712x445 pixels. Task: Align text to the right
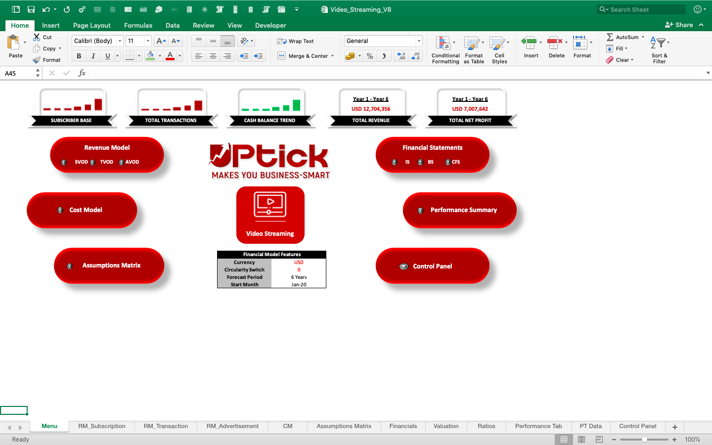227,56
